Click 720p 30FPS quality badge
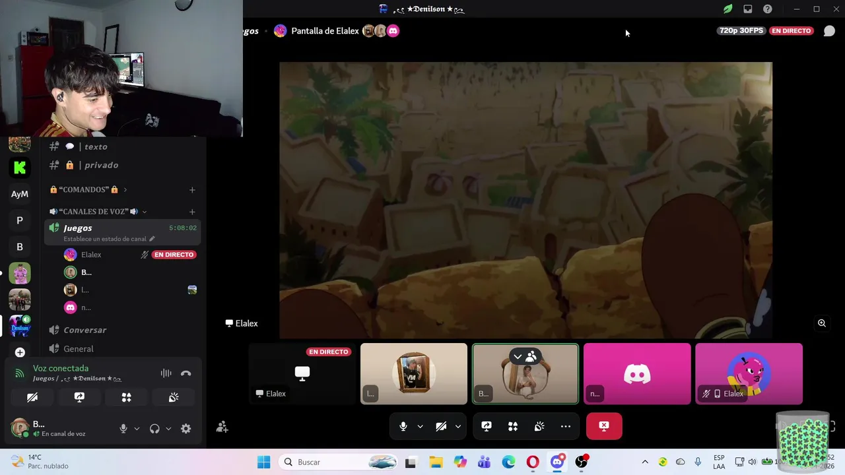Image resolution: width=845 pixels, height=475 pixels. 741,30
